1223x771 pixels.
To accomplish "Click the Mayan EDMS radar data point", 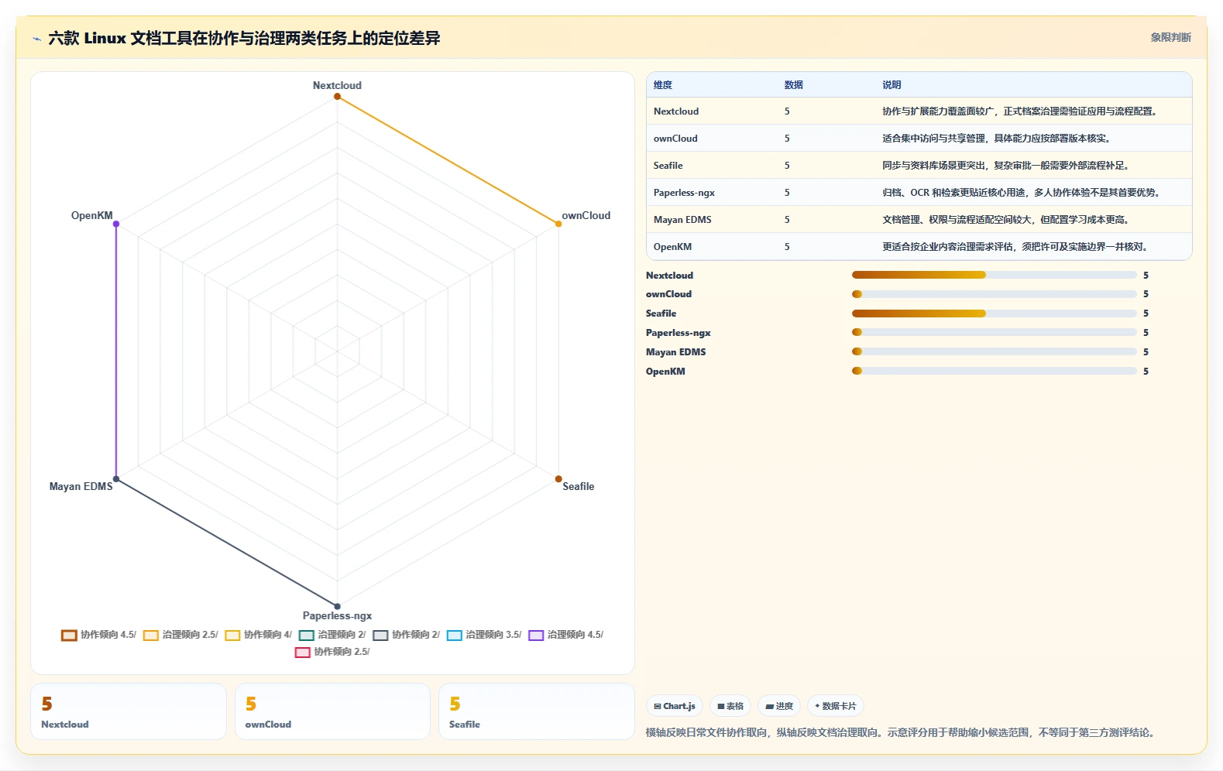I will coord(116,479).
